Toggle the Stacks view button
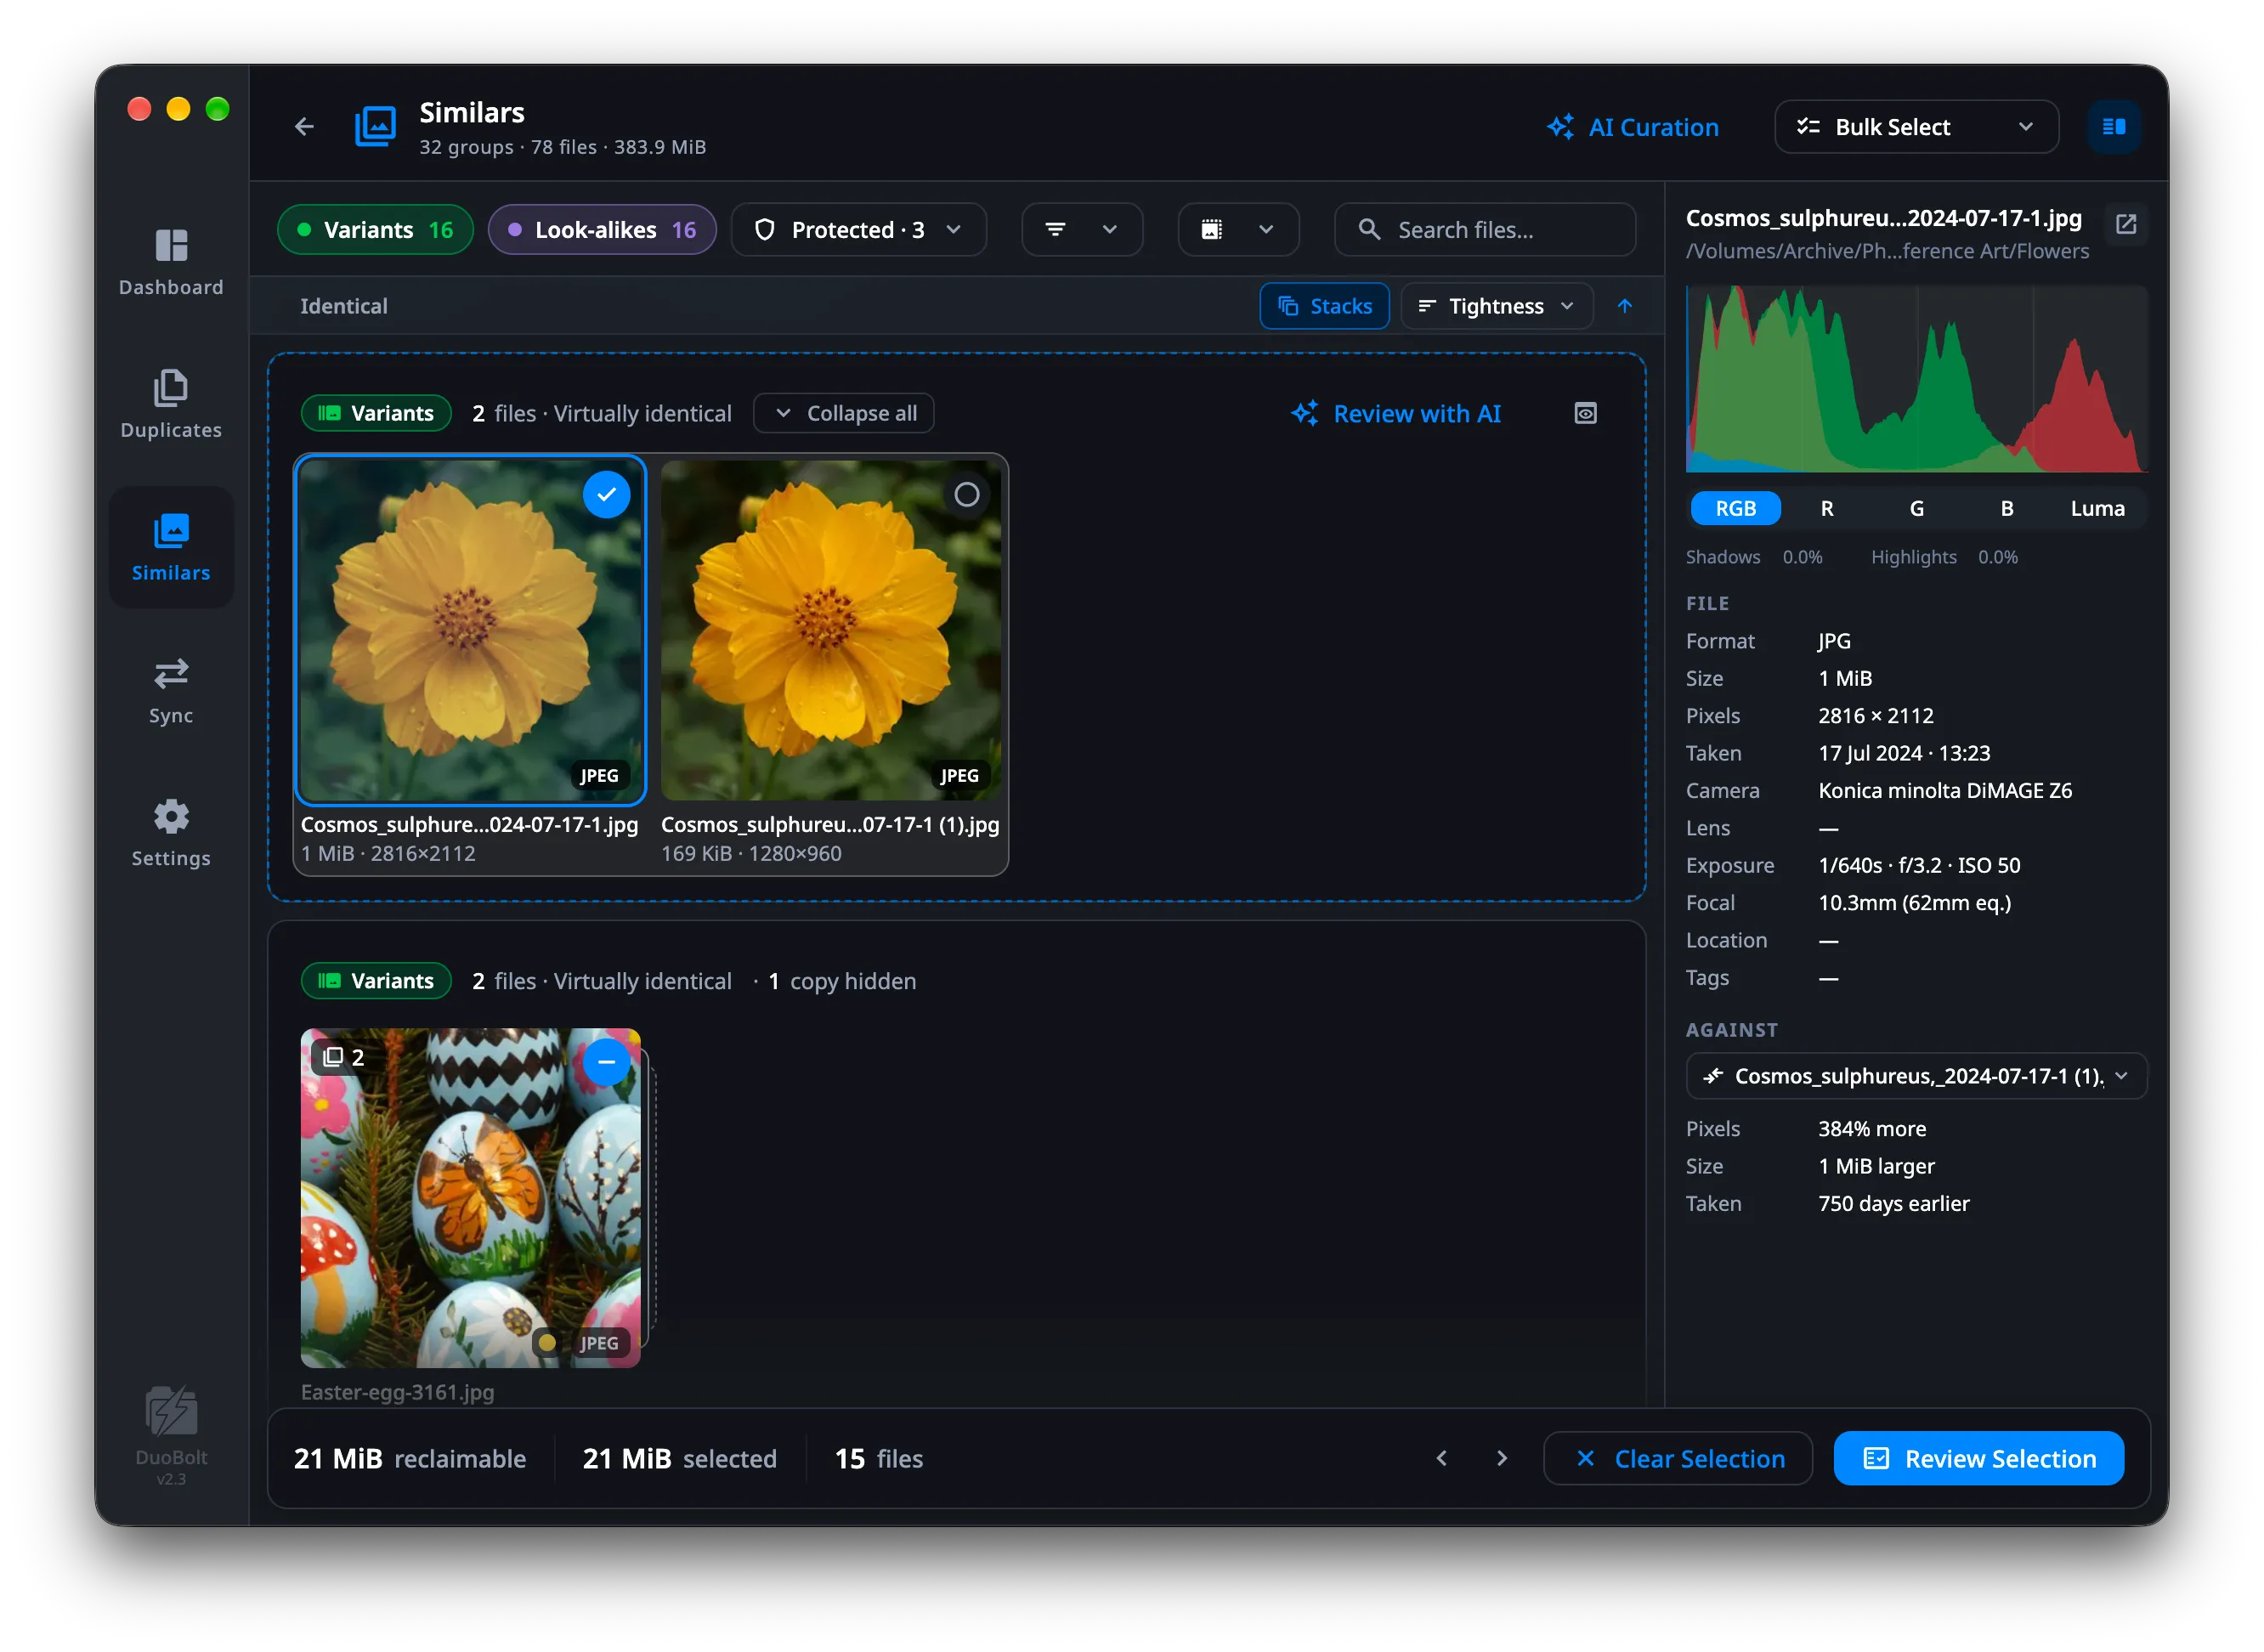Viewport: 2264px width, 1652px height. (x=1324, y=306)
